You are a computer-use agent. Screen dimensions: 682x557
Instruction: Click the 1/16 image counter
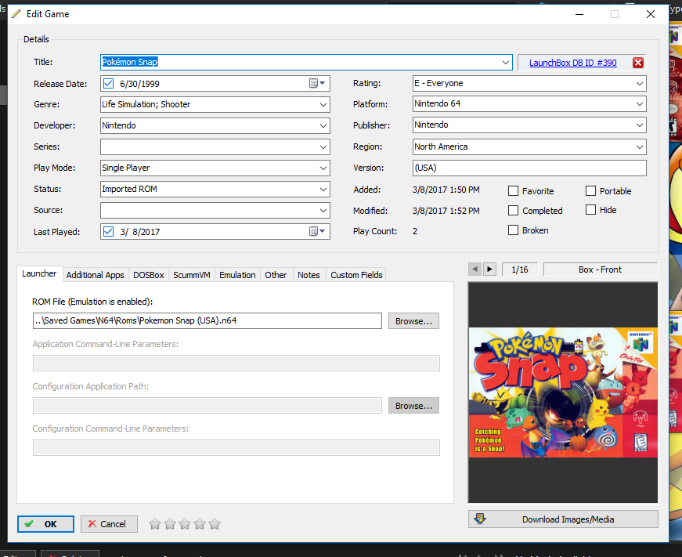pyautogui.click(x=520, y=269)
